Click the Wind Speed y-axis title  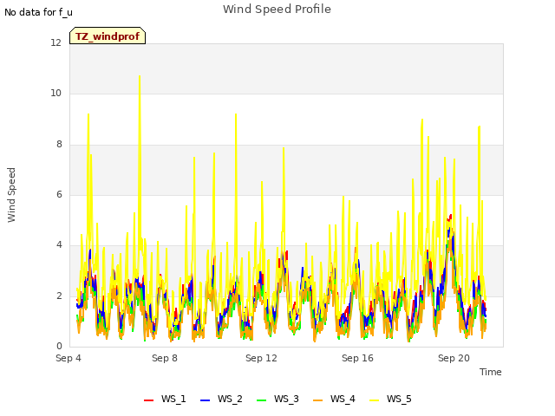coord(11,195)
